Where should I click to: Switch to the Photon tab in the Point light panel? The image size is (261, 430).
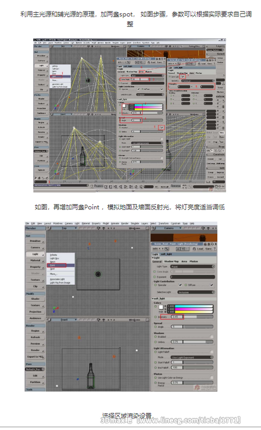(x=194, y=261)
